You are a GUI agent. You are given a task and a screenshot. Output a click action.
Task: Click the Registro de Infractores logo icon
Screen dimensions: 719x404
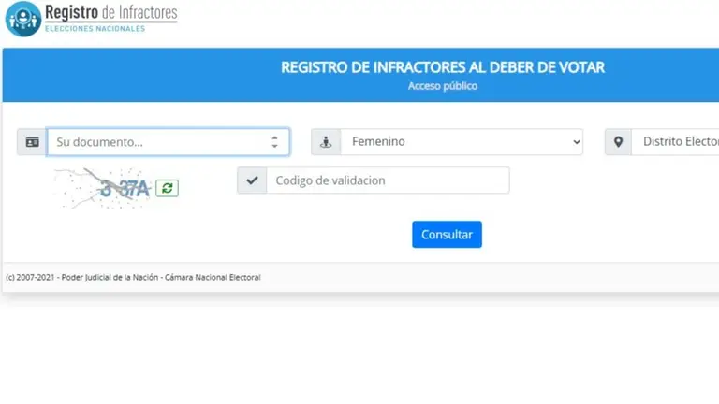tap(22, 19)
